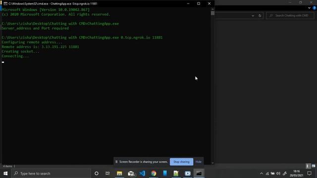Expand the Explorer address history dropdown

tap(253, 15)
